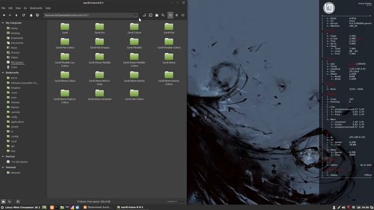This screenshot has height=210, width=374.
Task: Select the Sardi-Colora folder
Action: click(x=134, y=29)
